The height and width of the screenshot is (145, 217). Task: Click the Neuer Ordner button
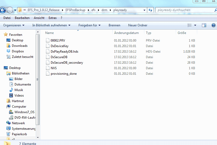point(138,25)
